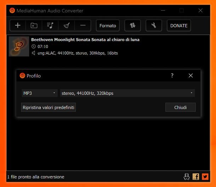The width and height of the screenshot is (216, 187).
Task: Click the 07:10 duration text
Action: pyautogui.click(x=43, y=47)
